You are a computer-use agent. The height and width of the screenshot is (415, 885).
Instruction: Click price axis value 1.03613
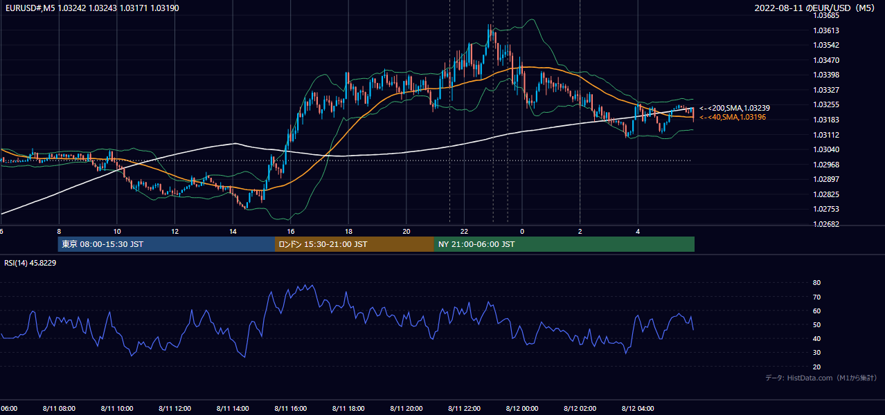click(827, 30)
